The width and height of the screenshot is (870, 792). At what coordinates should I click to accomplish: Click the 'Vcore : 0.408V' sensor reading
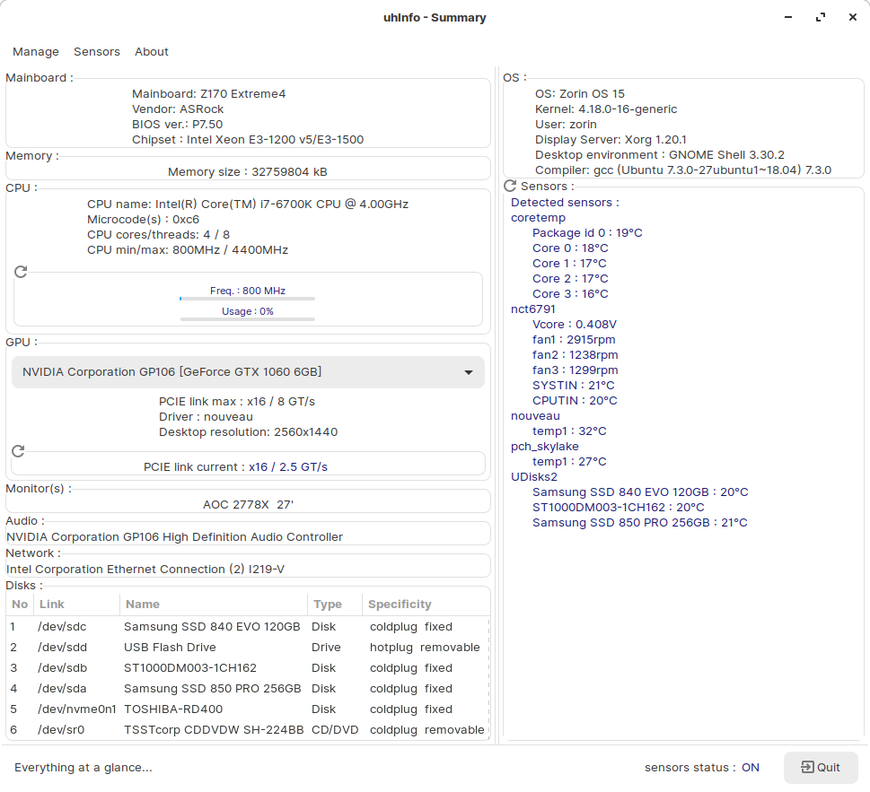coord(575,324)
